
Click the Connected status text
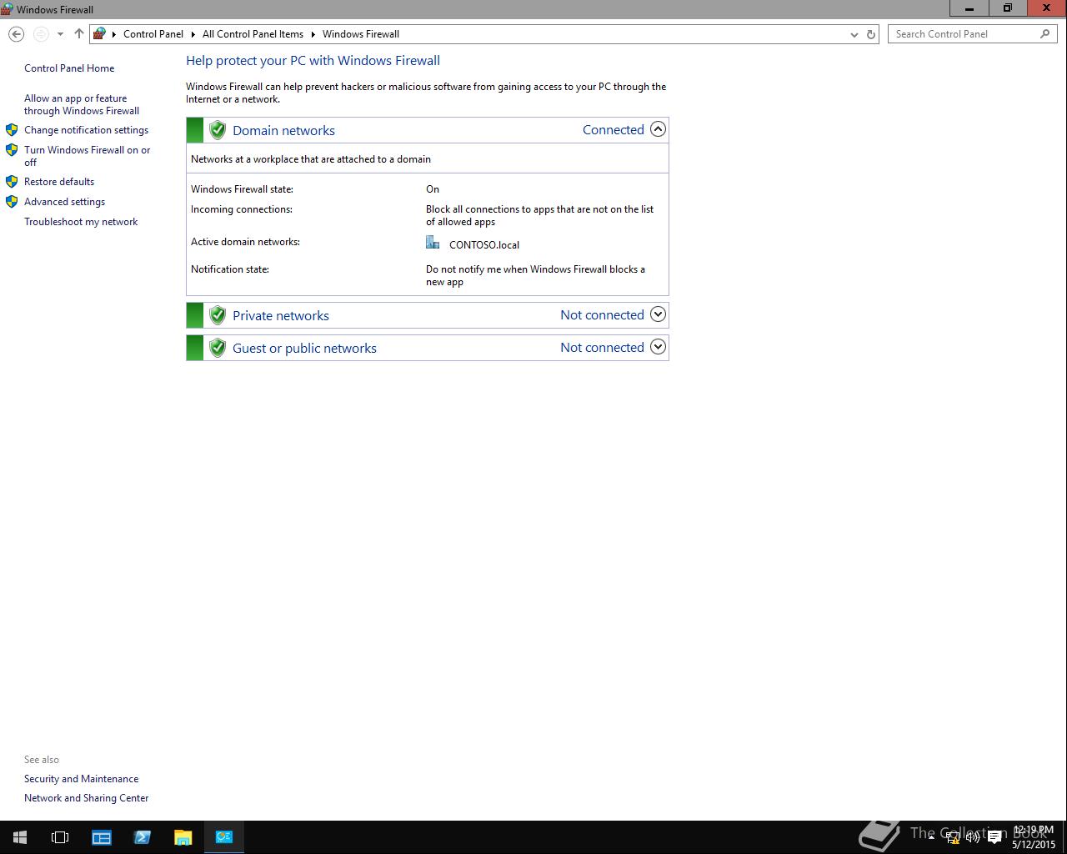point(614,129)
